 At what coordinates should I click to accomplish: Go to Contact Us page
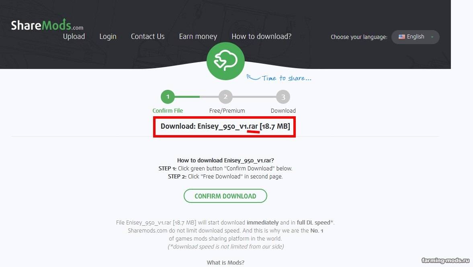click(x=148, y=36)
